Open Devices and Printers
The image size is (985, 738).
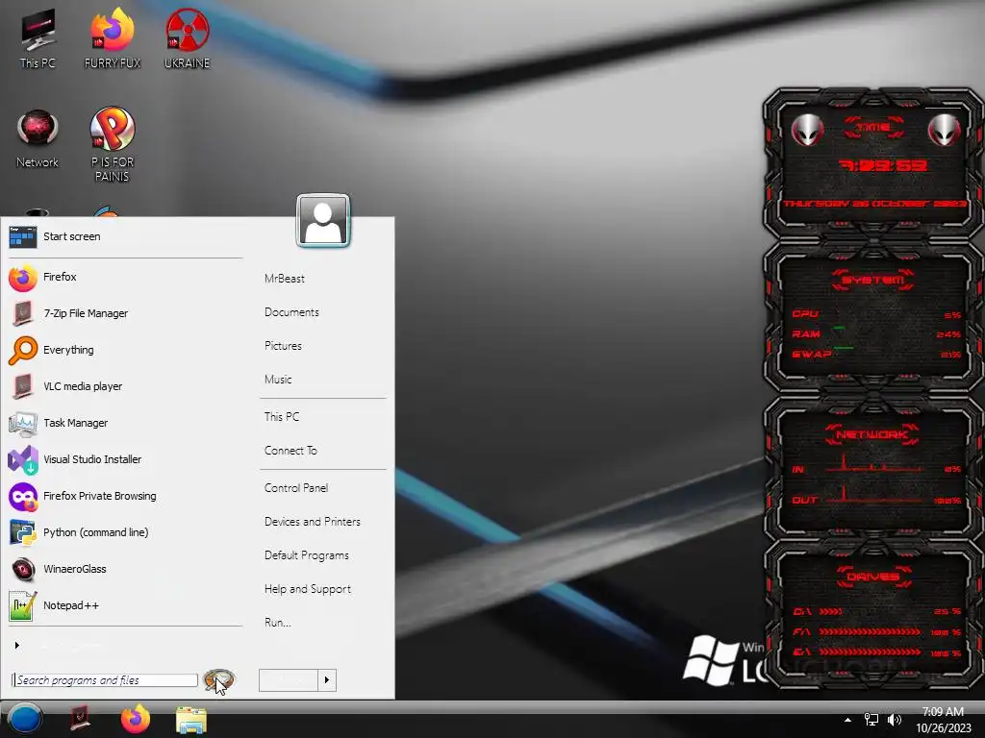(x=313, y=522)
